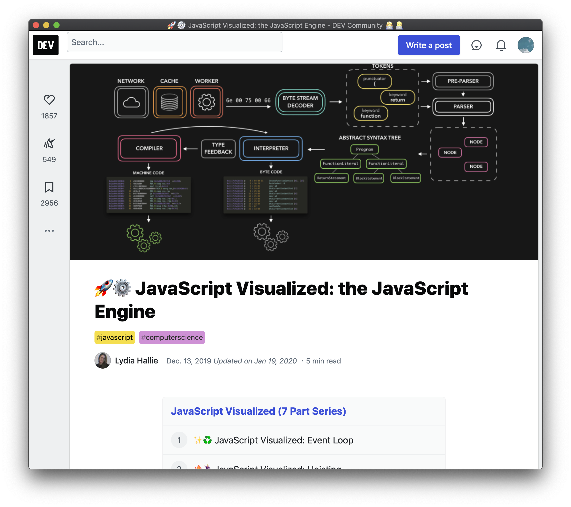This screenshot has width=571, height=507.
Task: Open the user profile avatar menu
Action: (526, 45)
